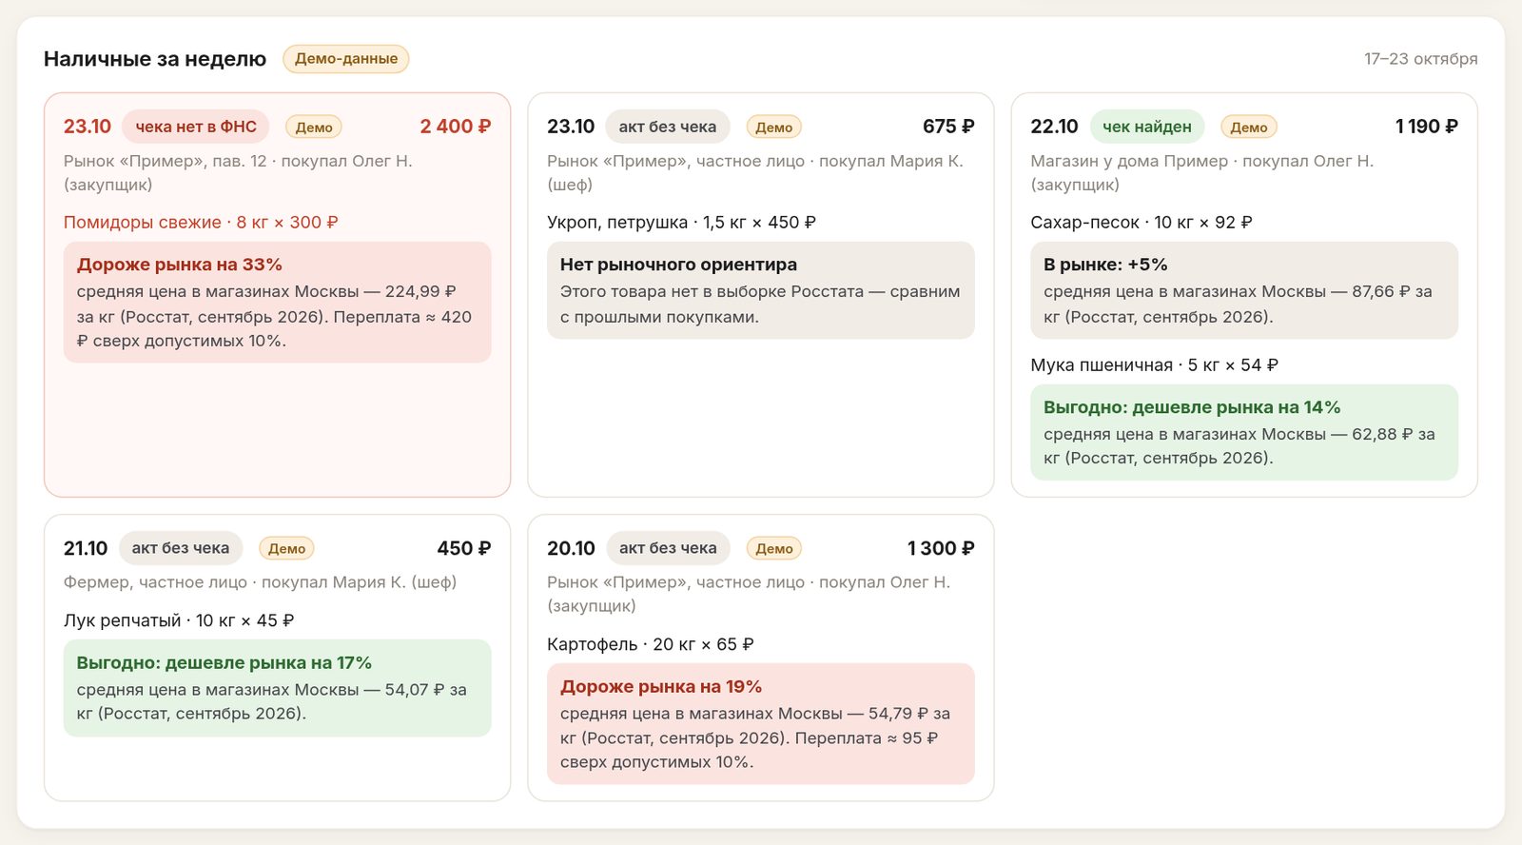Viewport: 1522px width, 845px height.
Task: Open the "В рынке: +5%" info box
Action: [x=1244, y=290]
